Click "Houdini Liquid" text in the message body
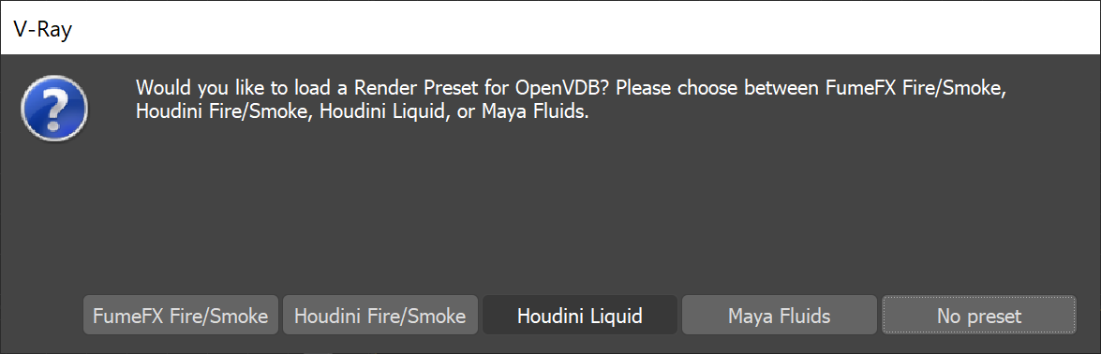Viewport: 1101px width, 354px height. pos(384,112)
